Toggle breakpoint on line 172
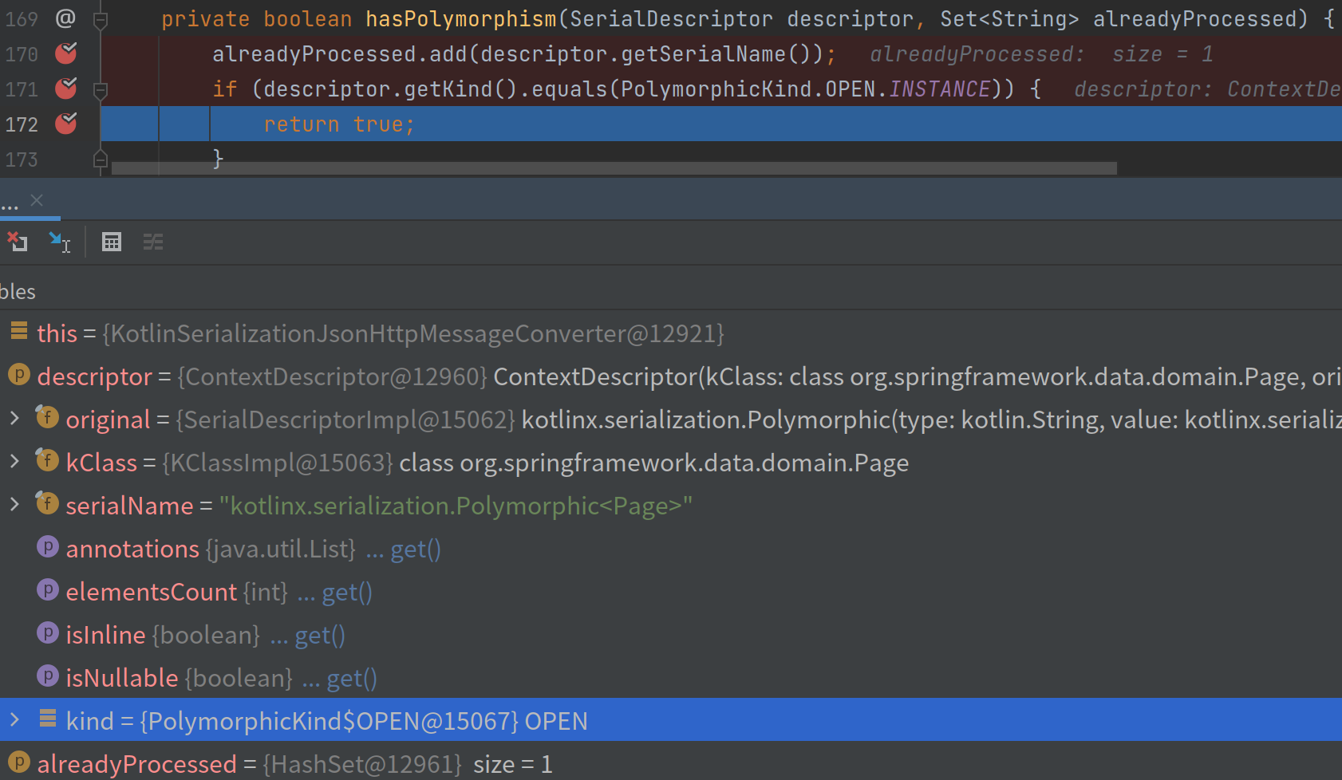Viewport: 1342px width, 780px height. (x=66, y=124)
